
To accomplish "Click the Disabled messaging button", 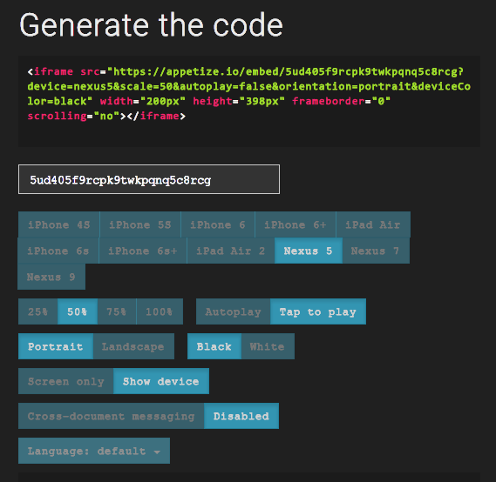I will [x=241, y=416].
